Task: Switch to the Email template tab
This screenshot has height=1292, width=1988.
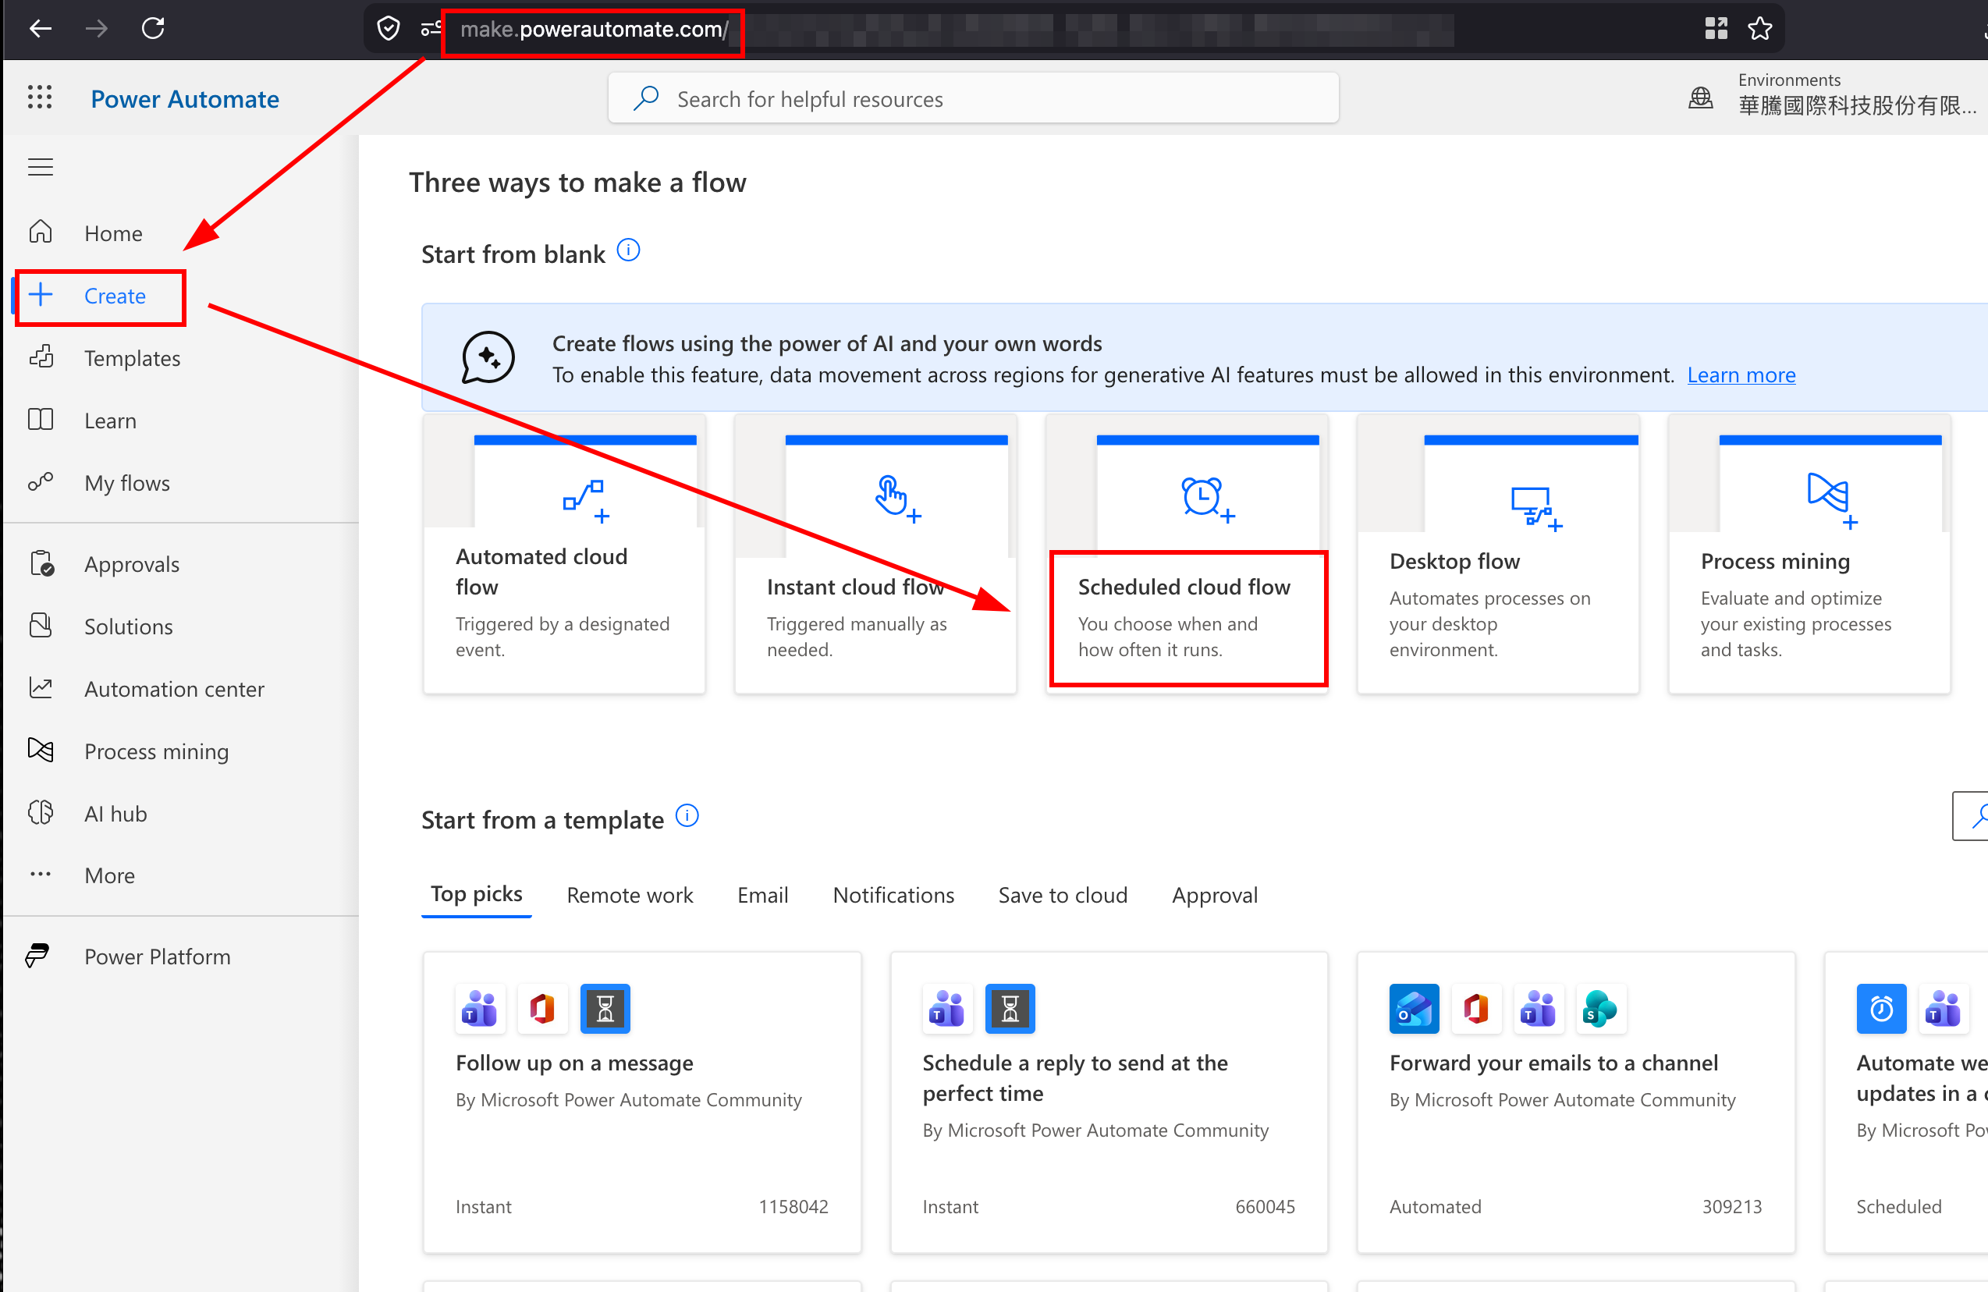Action: tap(762, 896)
